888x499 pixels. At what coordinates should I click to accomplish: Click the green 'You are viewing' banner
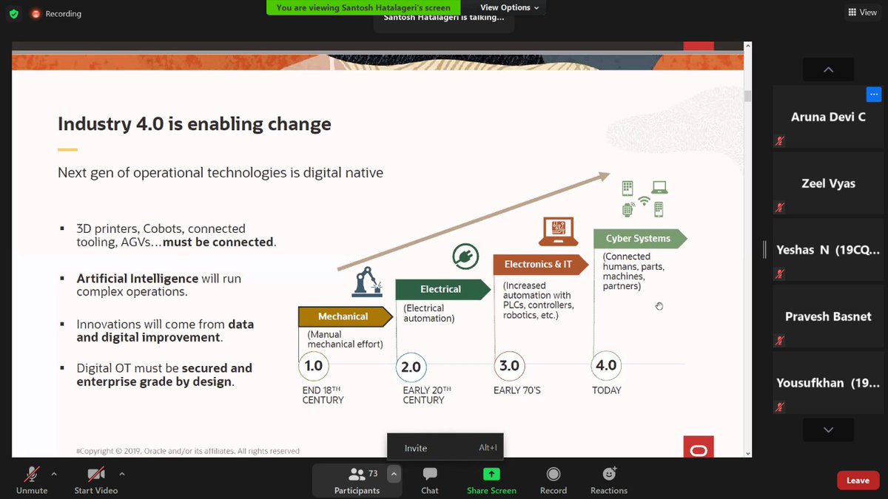(363, 7)
